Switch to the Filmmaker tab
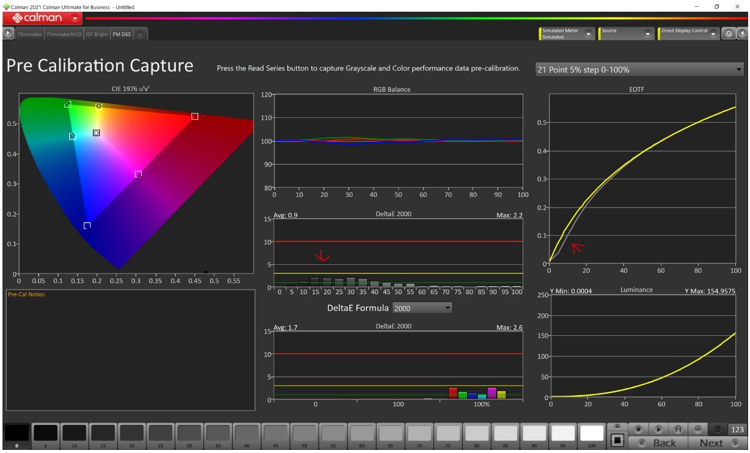This screenshot has height=453, width=750. (x=29, y=34)
